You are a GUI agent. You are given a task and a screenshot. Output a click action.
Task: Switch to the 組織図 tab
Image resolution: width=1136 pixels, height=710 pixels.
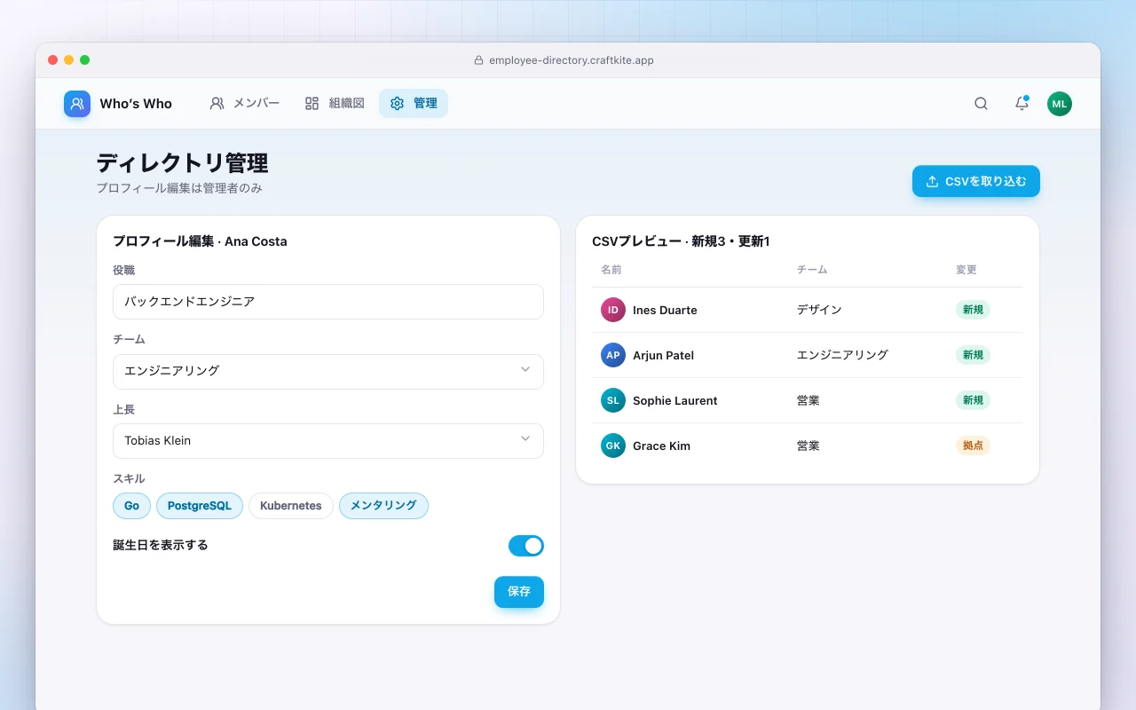coord(335,104)
